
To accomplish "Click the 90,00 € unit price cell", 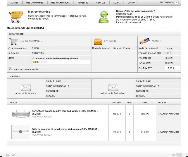I will (117, 114).
